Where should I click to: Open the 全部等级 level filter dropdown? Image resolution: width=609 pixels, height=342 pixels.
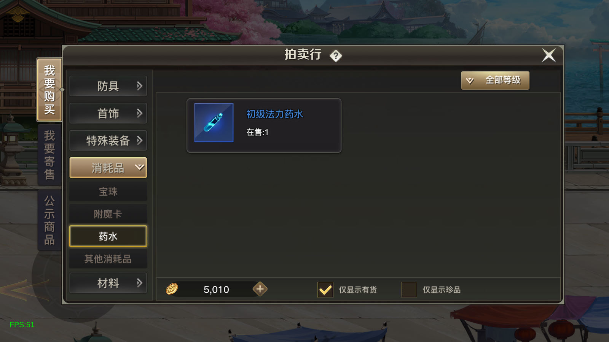tap(495, 80)
